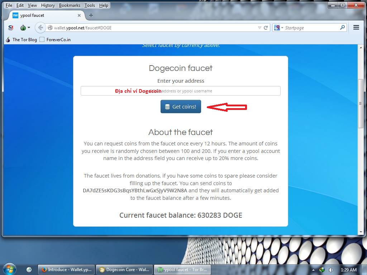367x275 pixels.
Task: Click the pinned taskbar icon beside Start
Action: coord(29,270)
